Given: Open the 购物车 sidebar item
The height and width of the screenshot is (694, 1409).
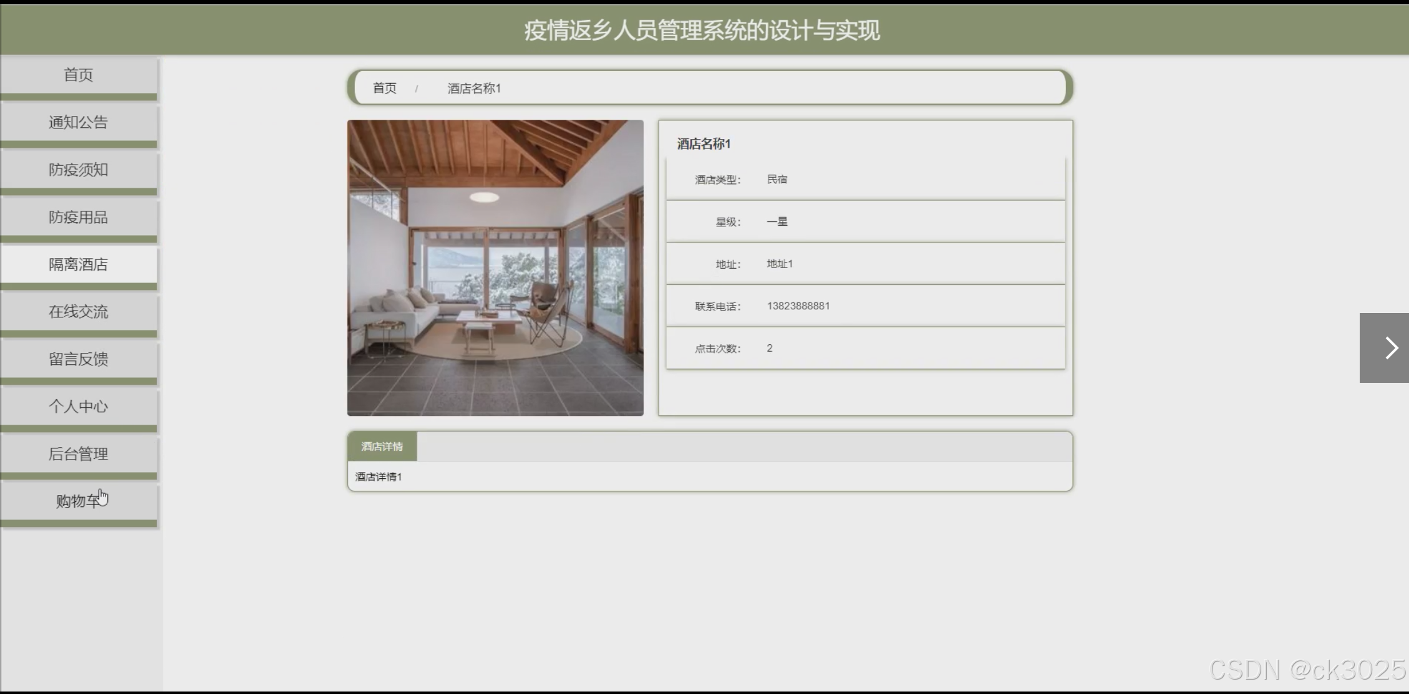Looking at the screenshot, I should tap(79, 501).
